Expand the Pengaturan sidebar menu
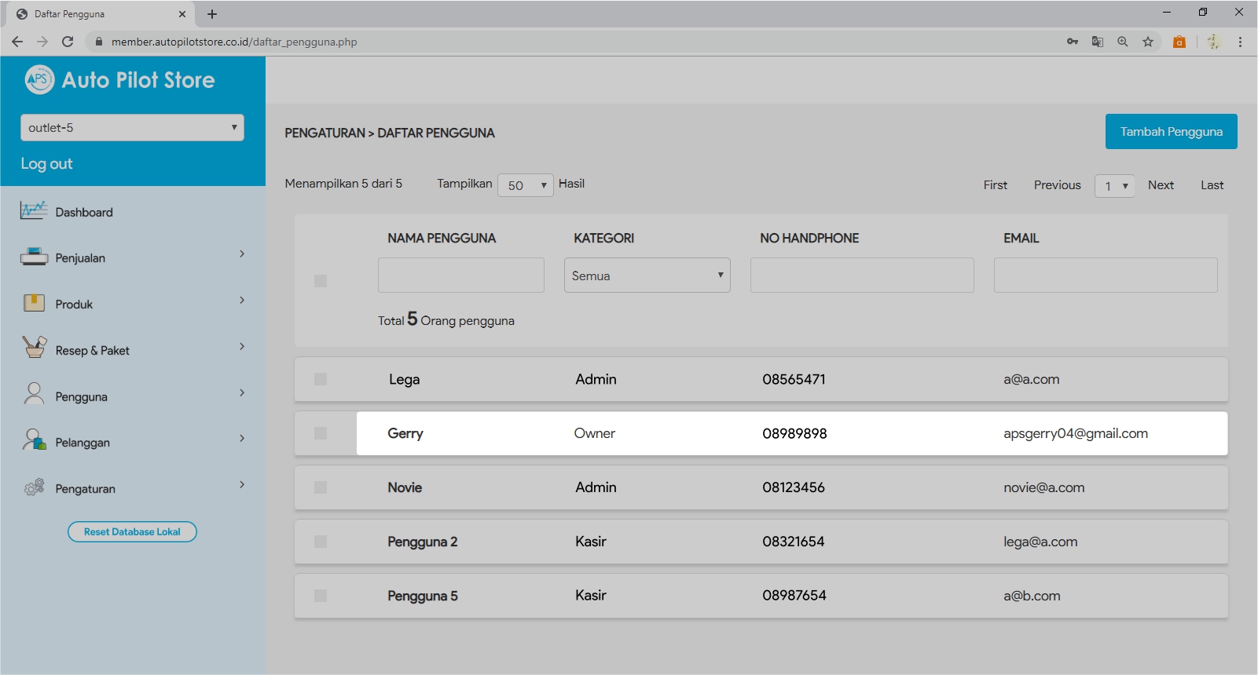The width and height of the screenshot is (1258, 675). (x=241, y=485)
